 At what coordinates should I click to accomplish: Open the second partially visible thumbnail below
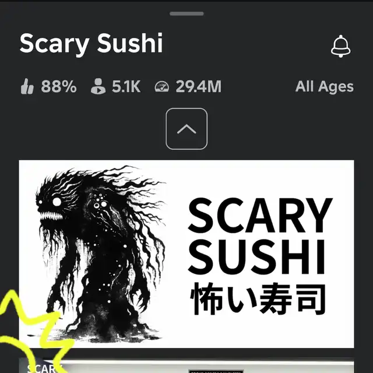pyautogui.click(x=186, y=365)
